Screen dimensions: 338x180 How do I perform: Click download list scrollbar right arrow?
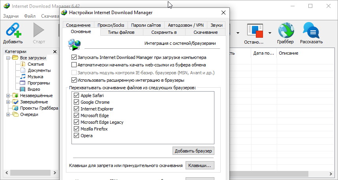[331, 174]
